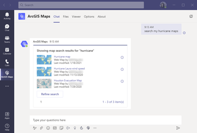Click the Hurricane map thumbnail
Viewport: 197px width, 133px height.
[44, 60]
